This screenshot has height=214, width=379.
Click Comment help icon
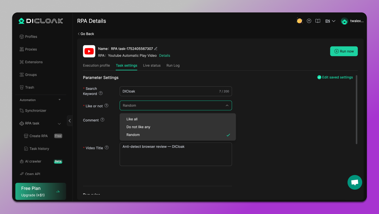point(102,120)
